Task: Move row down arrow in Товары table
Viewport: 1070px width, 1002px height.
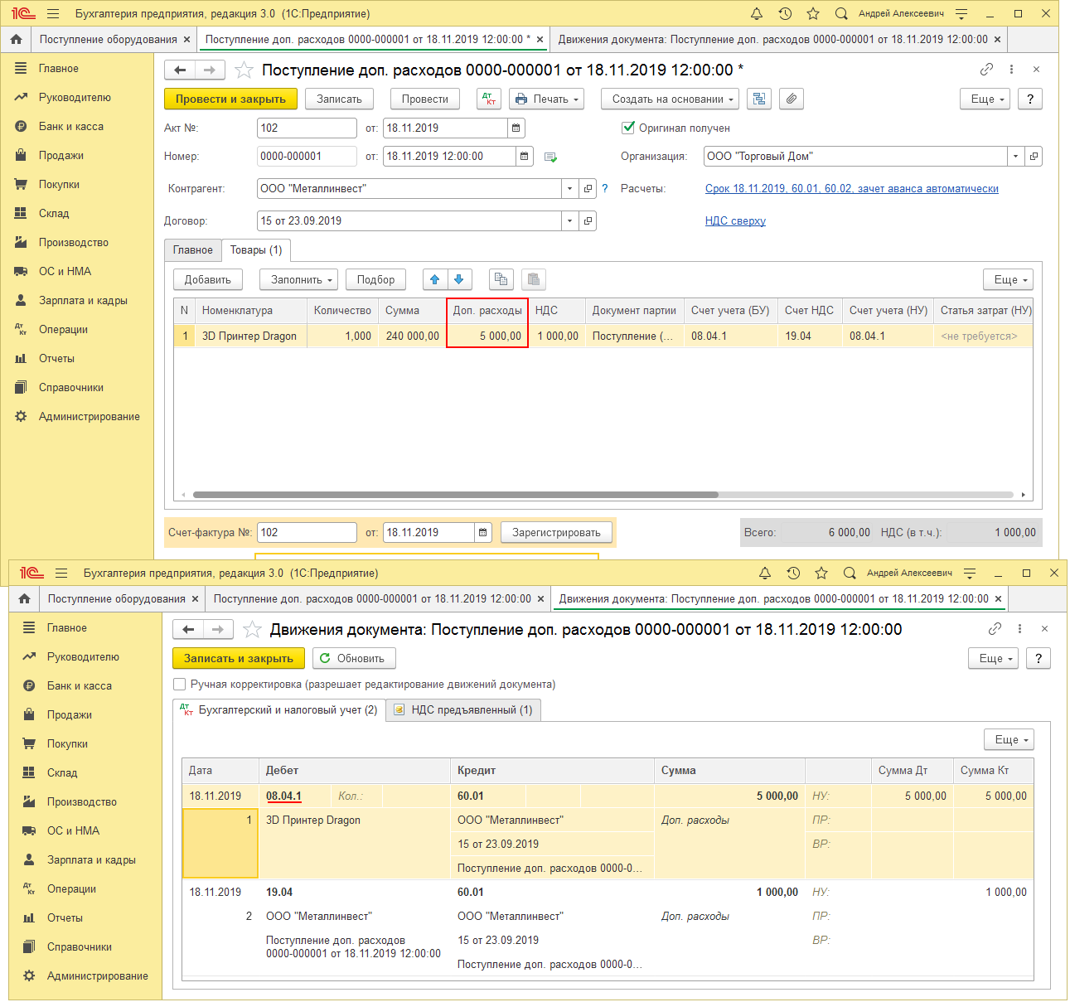Action: pyautogui.click(x=459, y=279)
